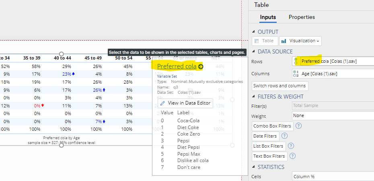374x181 pixels.
Task: Click the Dislike all cola label
Action: [x=193, y=160]
